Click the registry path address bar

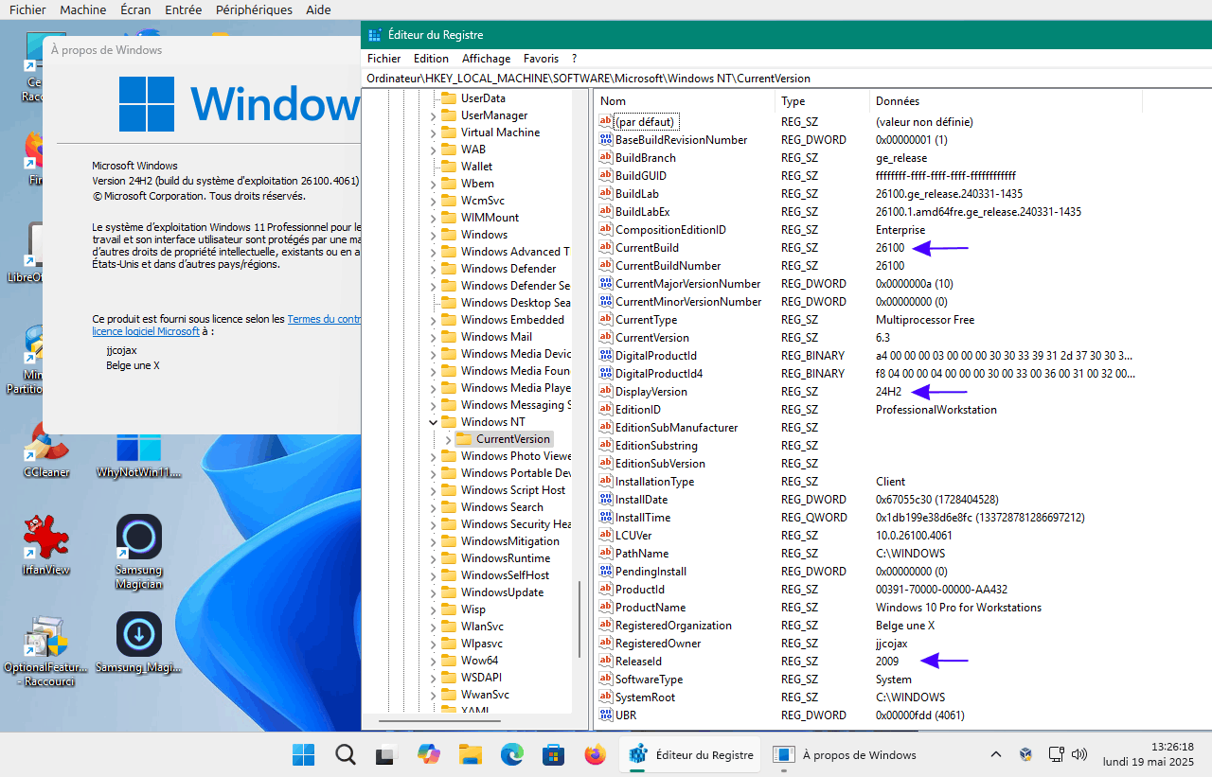pyautogui.click(x=786, y=79)
